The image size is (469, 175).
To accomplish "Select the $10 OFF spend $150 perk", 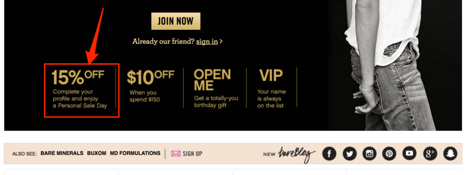I will 150,86.
